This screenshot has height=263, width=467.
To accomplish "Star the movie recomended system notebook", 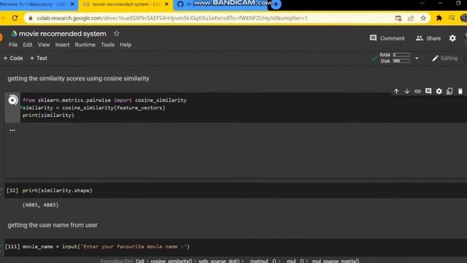I will pos(117,34).
